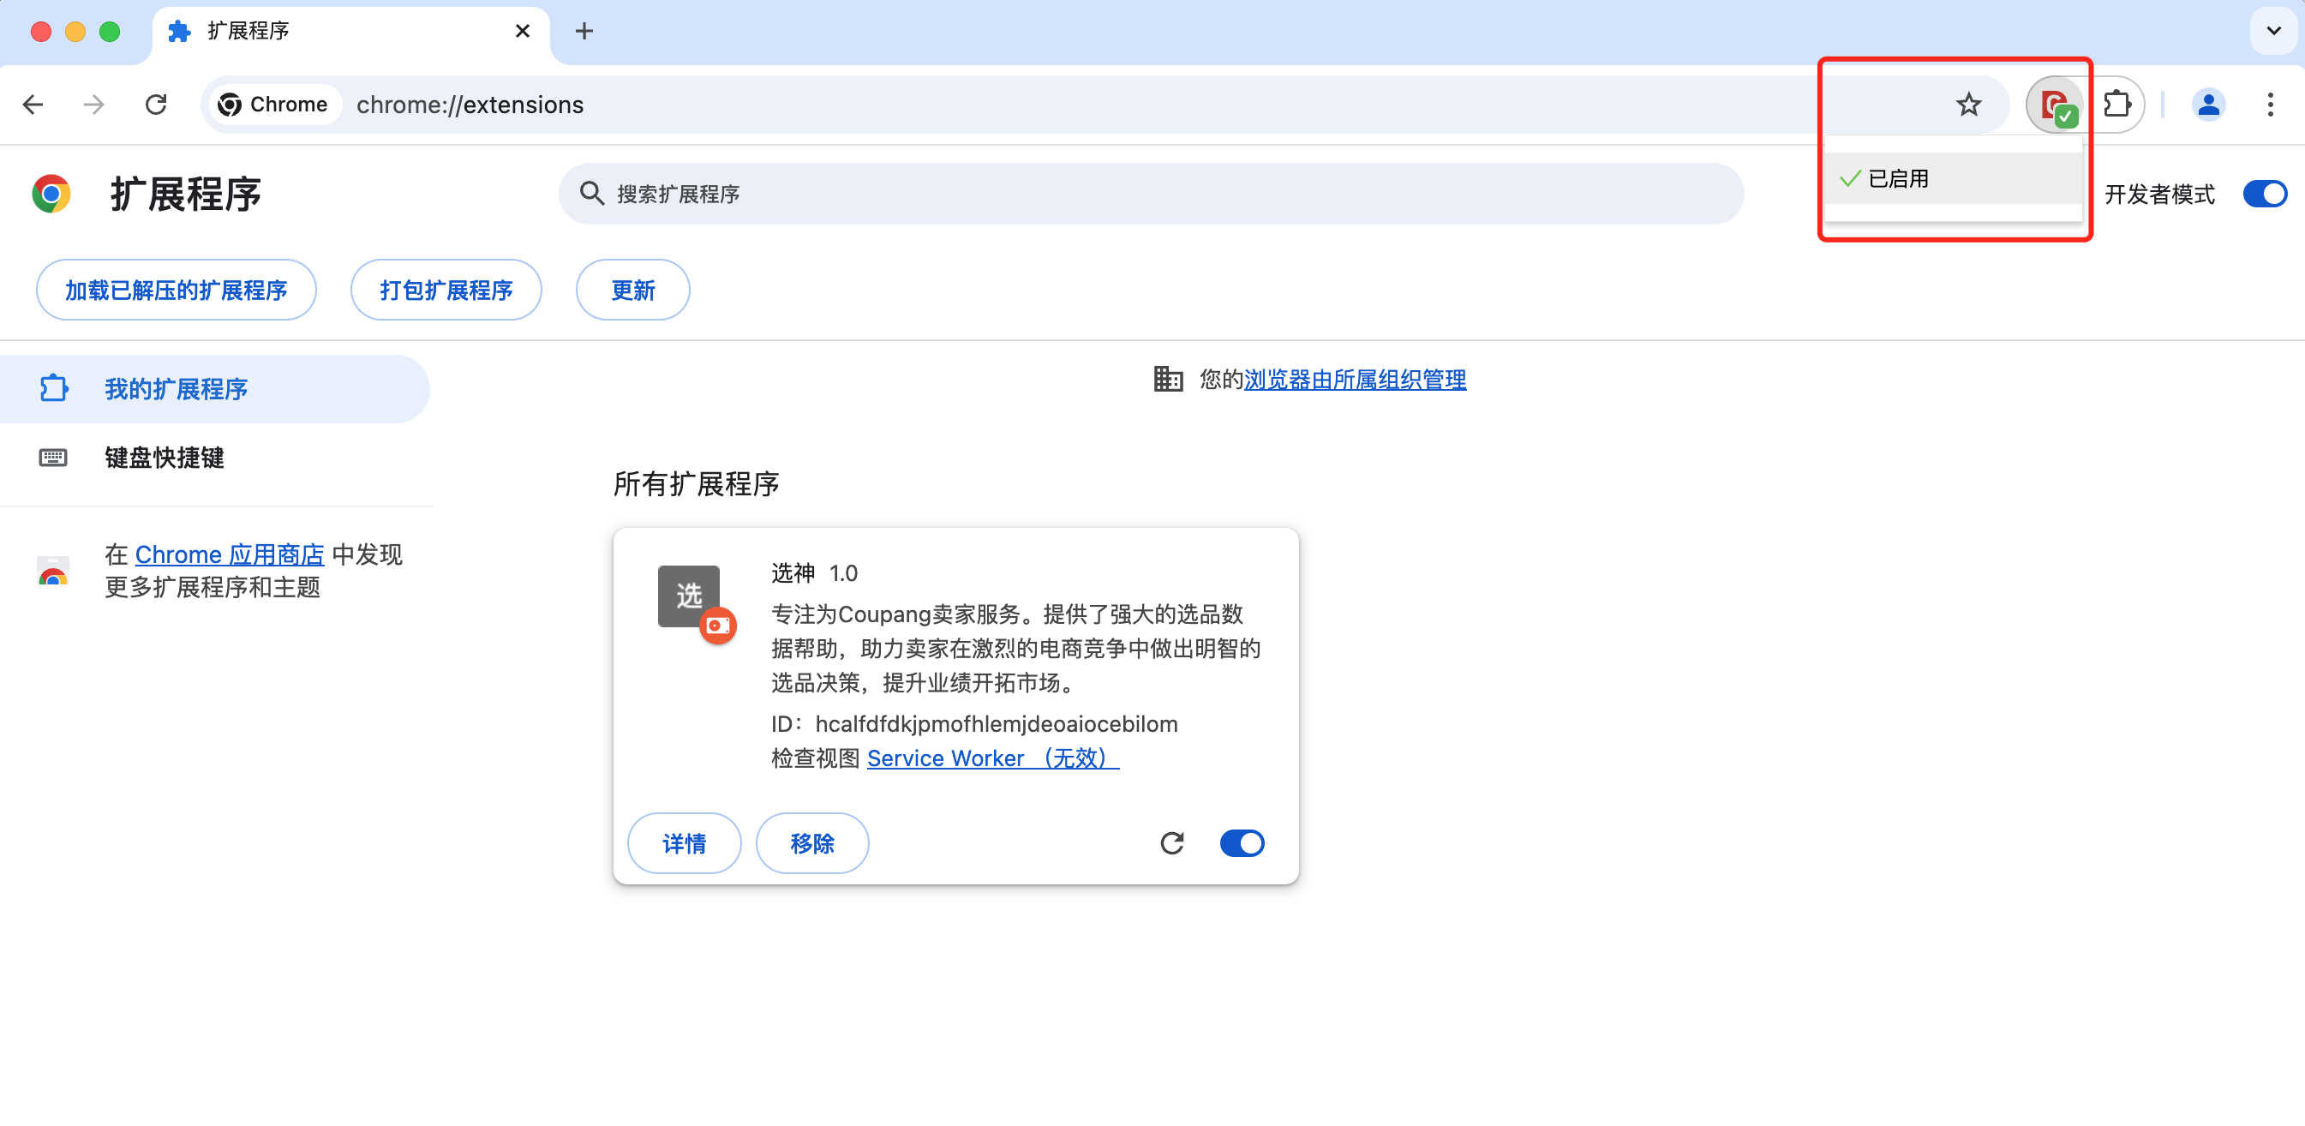Reload the current page
The image size is (2305, 1126).
156,104
